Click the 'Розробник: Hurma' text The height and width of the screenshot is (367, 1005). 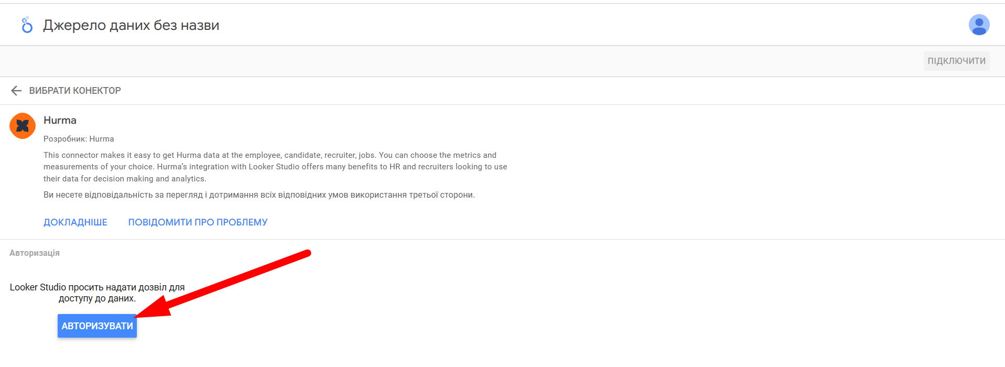[79, 139]
